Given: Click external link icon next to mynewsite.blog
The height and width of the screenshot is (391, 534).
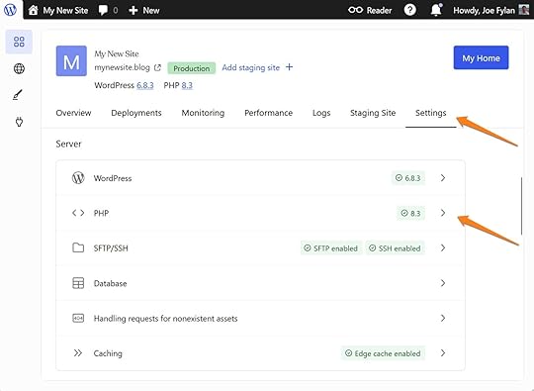Looking at the screenshot, I should pos(157,68).
